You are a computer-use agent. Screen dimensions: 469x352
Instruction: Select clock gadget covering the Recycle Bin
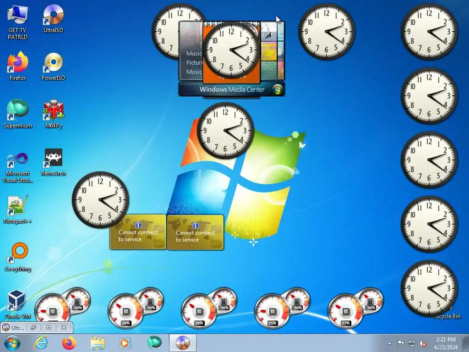click(x=429, y=288)
